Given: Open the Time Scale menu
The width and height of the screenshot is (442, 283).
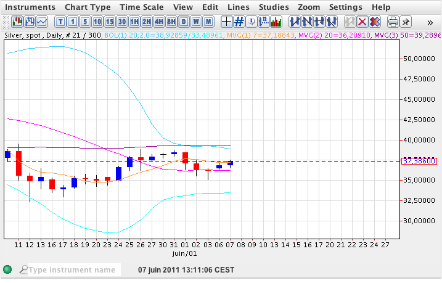Looking at the screenshot, I should click(142, 7).
